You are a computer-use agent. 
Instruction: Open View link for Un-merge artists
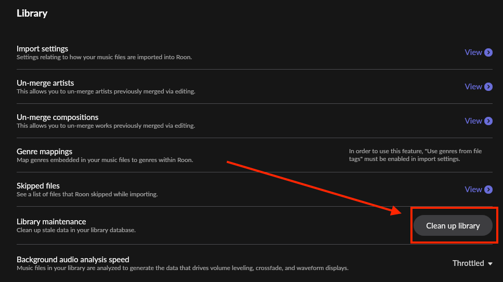click(473, 87)
